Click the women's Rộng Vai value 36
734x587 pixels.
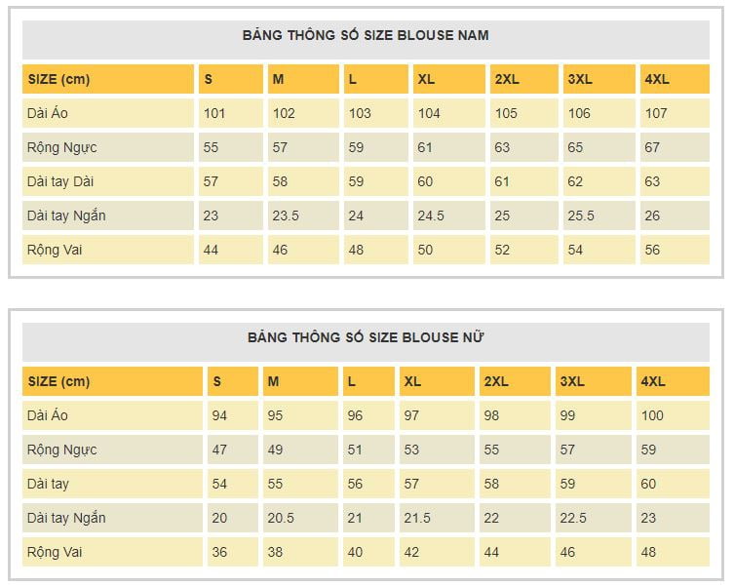pyautogui.click(x=219, y=552)
